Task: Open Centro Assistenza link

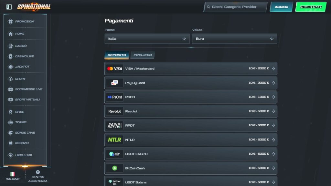Action: pyautogui.click(x=38, y=179)
